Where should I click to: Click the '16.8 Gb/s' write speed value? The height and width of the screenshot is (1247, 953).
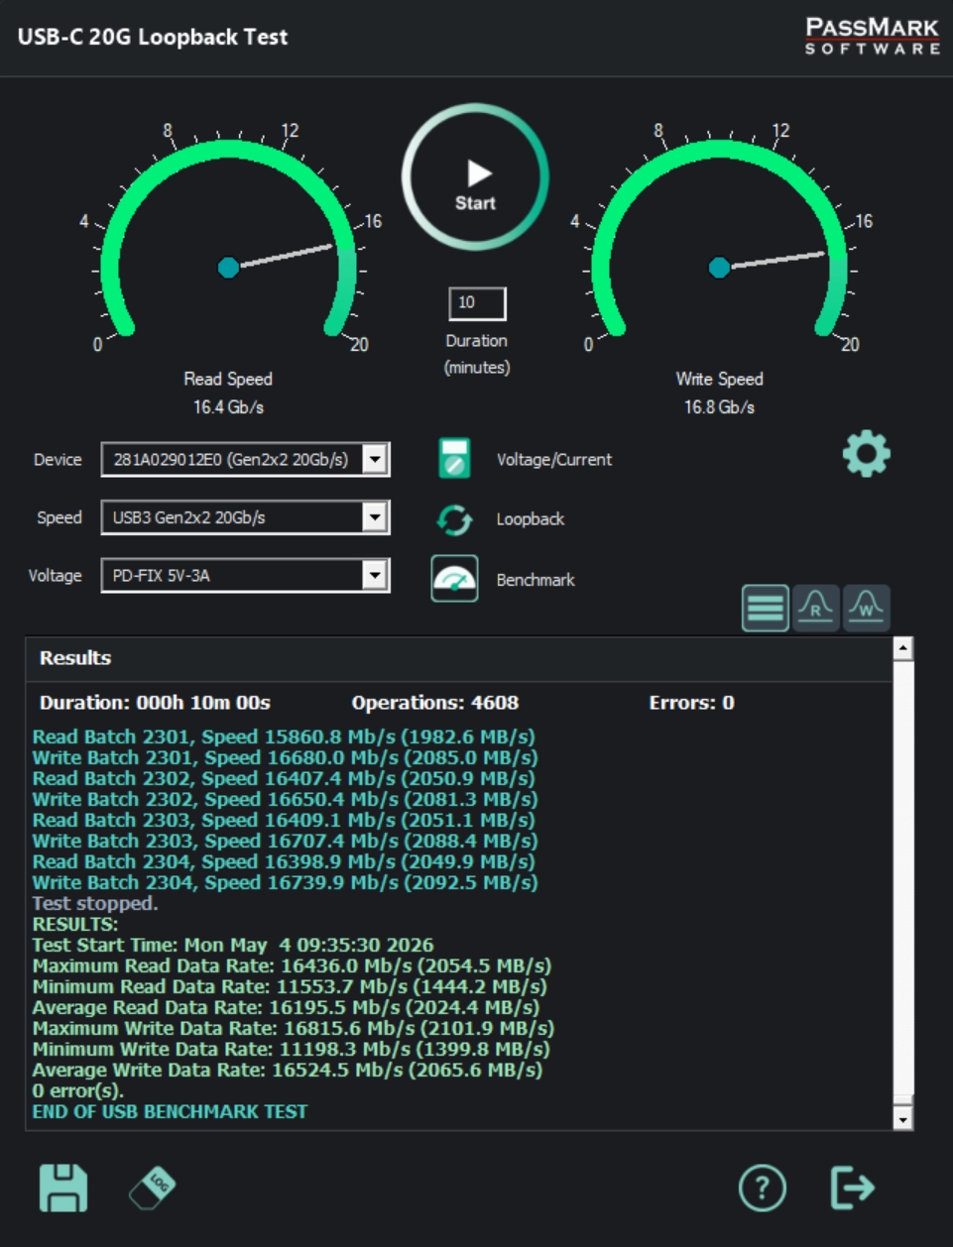coord(719,407)
